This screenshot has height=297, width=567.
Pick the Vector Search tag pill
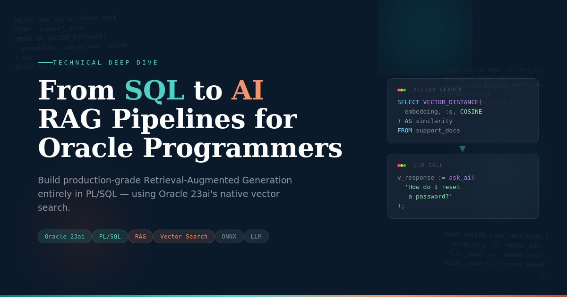[184, 237]
